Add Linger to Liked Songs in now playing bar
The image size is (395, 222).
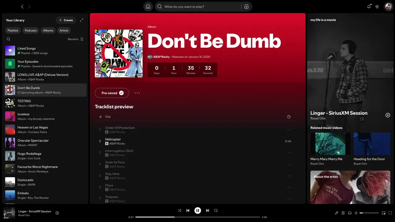(x=57, y=213)
